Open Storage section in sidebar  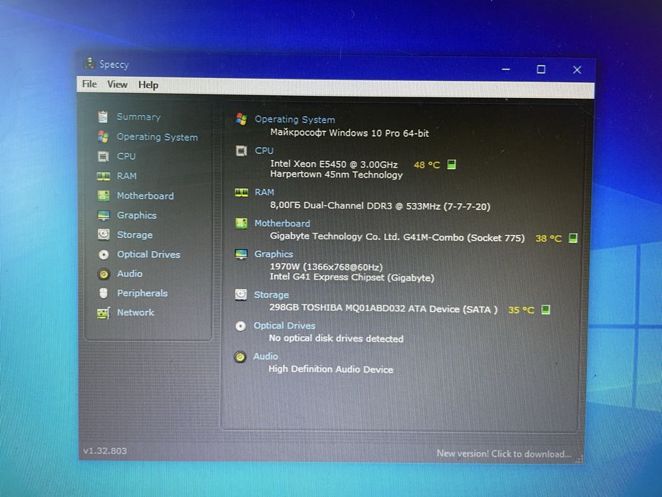135,234
